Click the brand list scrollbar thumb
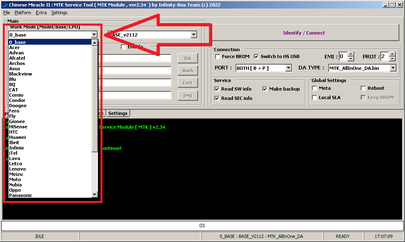The width and height of the screenshot is (405, 242). click(x=94, y=99)
